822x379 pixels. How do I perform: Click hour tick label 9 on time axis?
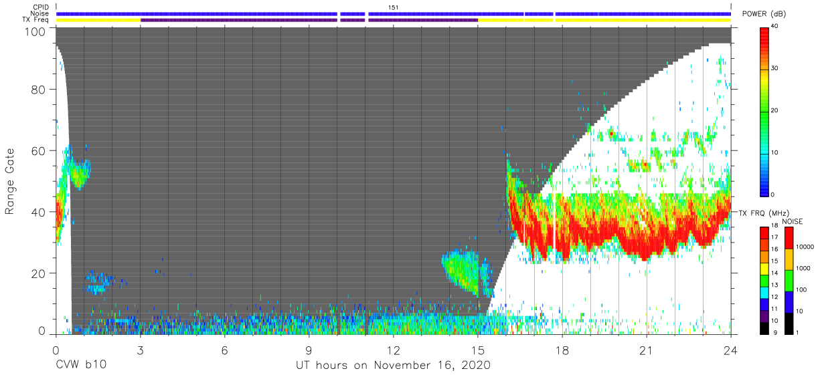point(309,350)
